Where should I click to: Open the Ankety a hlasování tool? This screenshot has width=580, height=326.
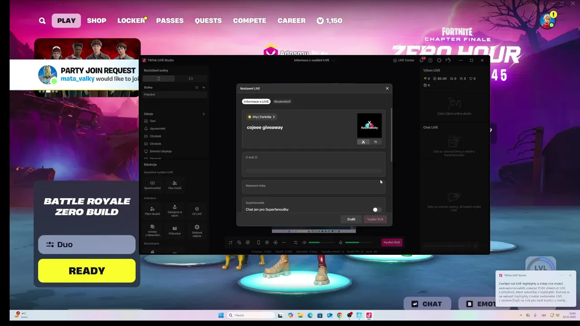click(x=152, y=230)
